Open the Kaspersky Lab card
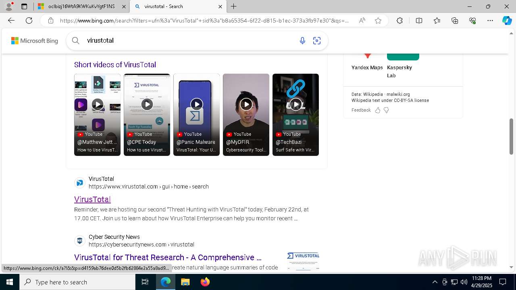 click(403, 66)
